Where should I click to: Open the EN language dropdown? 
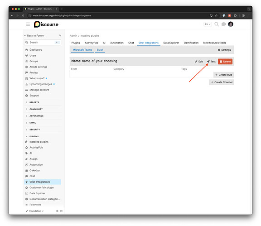pyautogui.click(x=208, y=24)
